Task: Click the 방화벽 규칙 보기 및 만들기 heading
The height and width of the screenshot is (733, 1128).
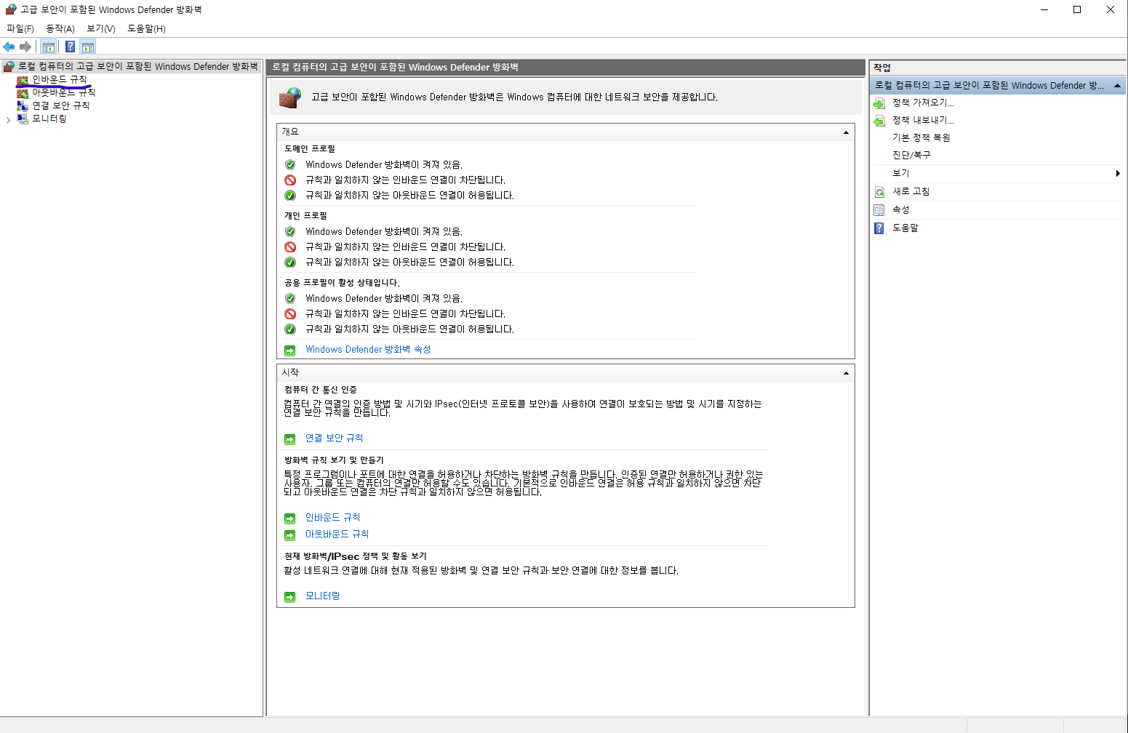Action: coord(334,461)
